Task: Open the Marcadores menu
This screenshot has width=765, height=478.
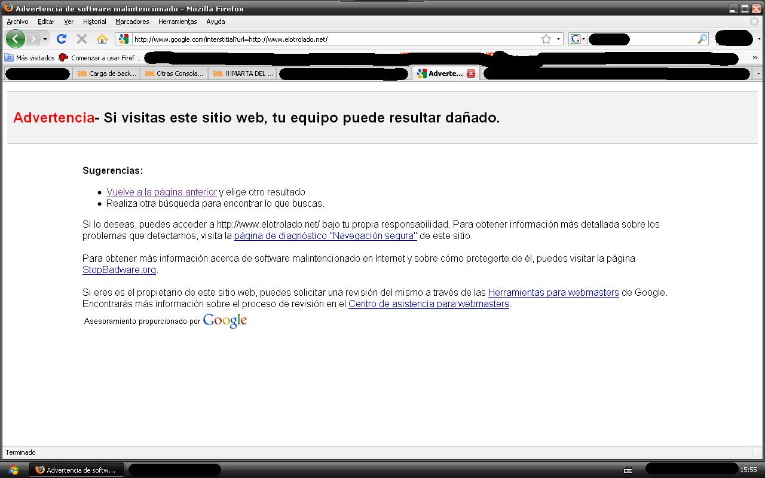Action: tap(132, 22)
